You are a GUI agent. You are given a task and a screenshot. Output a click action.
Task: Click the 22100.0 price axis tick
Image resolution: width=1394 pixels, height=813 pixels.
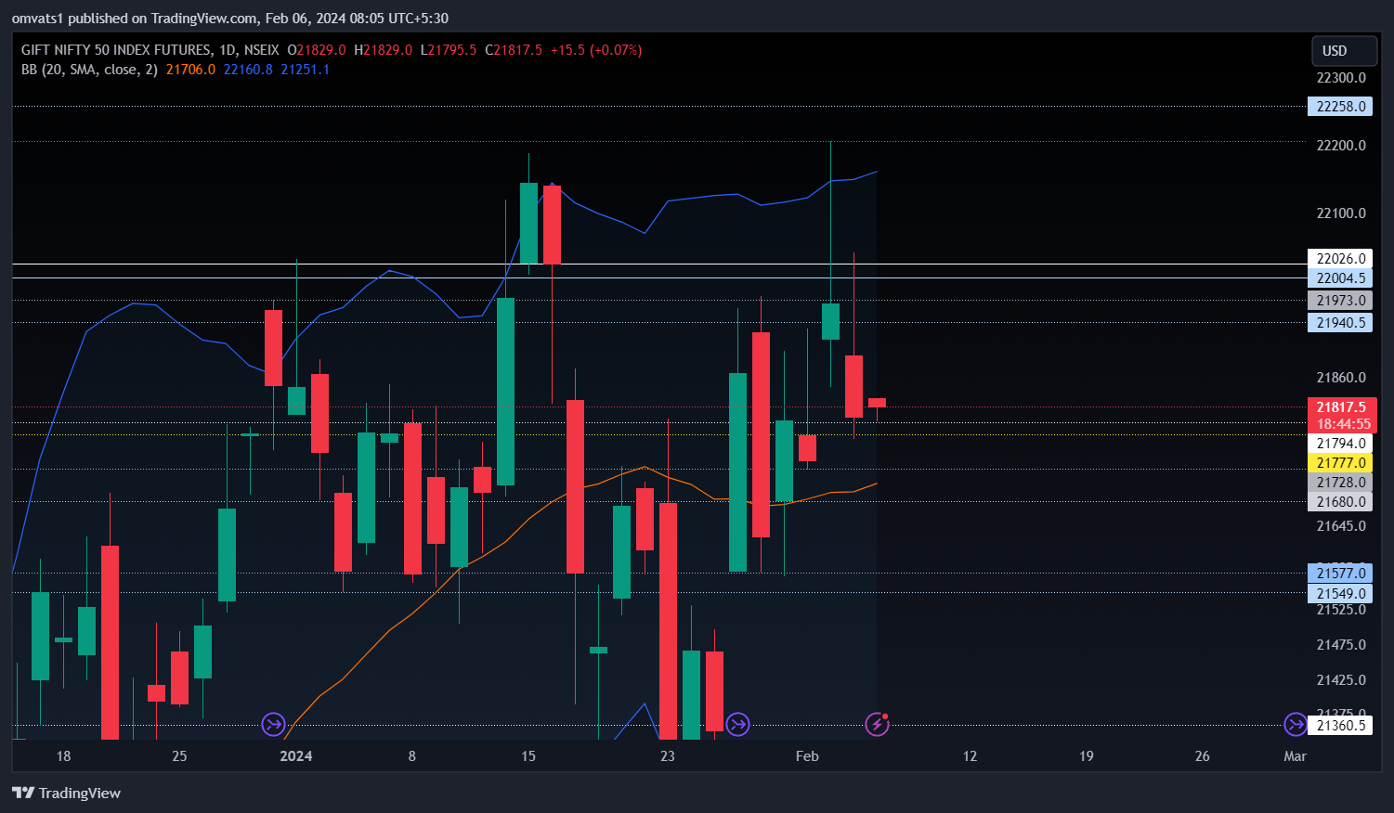(1341, 213)
